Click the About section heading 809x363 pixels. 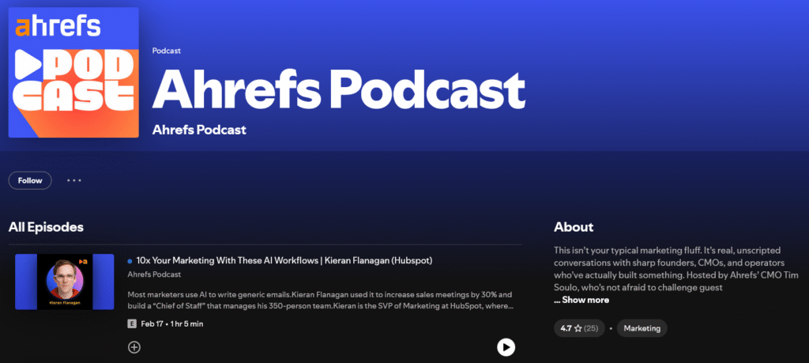pos(574,228)
